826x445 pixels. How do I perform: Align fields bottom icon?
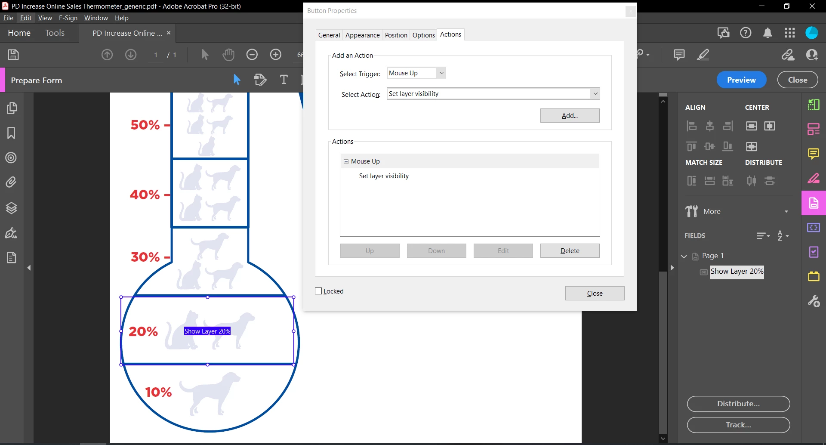click(728, 146)
